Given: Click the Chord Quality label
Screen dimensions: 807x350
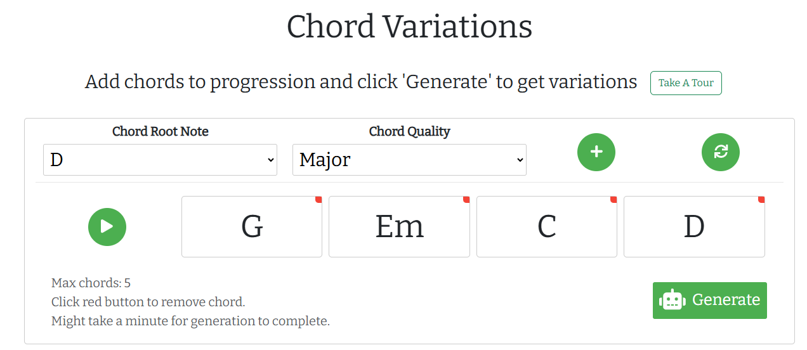Looking at the screenshot, I should coord(409,131).
